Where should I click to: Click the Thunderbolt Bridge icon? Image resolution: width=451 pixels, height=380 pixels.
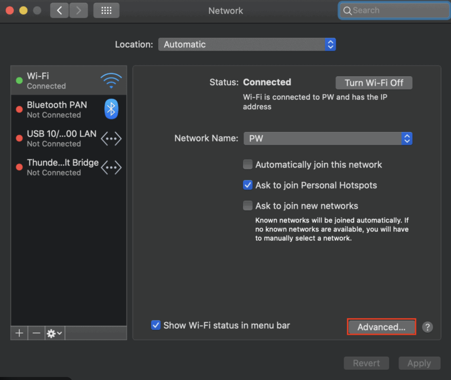point(111,167)
